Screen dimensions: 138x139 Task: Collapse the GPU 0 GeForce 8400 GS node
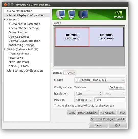point(5,49)
